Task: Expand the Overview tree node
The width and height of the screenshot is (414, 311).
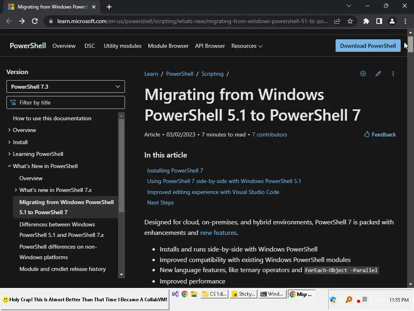Action: coord(9,130)
